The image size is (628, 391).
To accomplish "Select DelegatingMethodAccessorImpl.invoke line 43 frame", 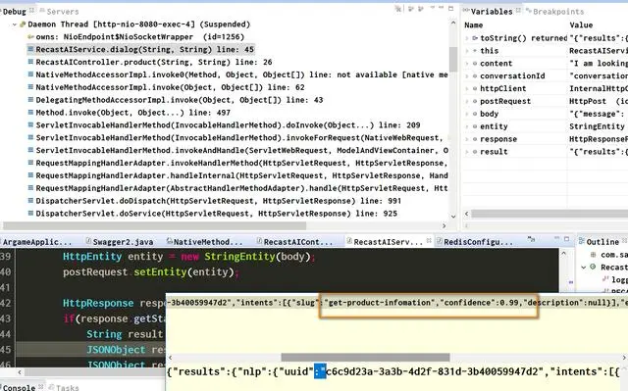I will [179, 100].
